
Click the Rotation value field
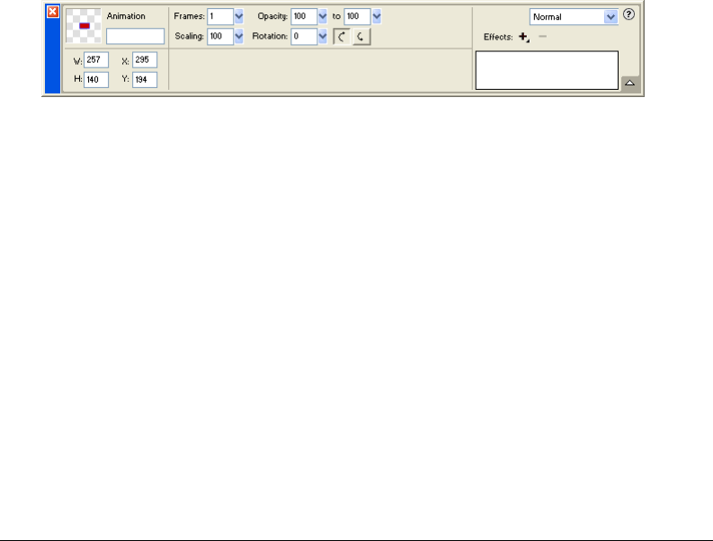(304, 36)
